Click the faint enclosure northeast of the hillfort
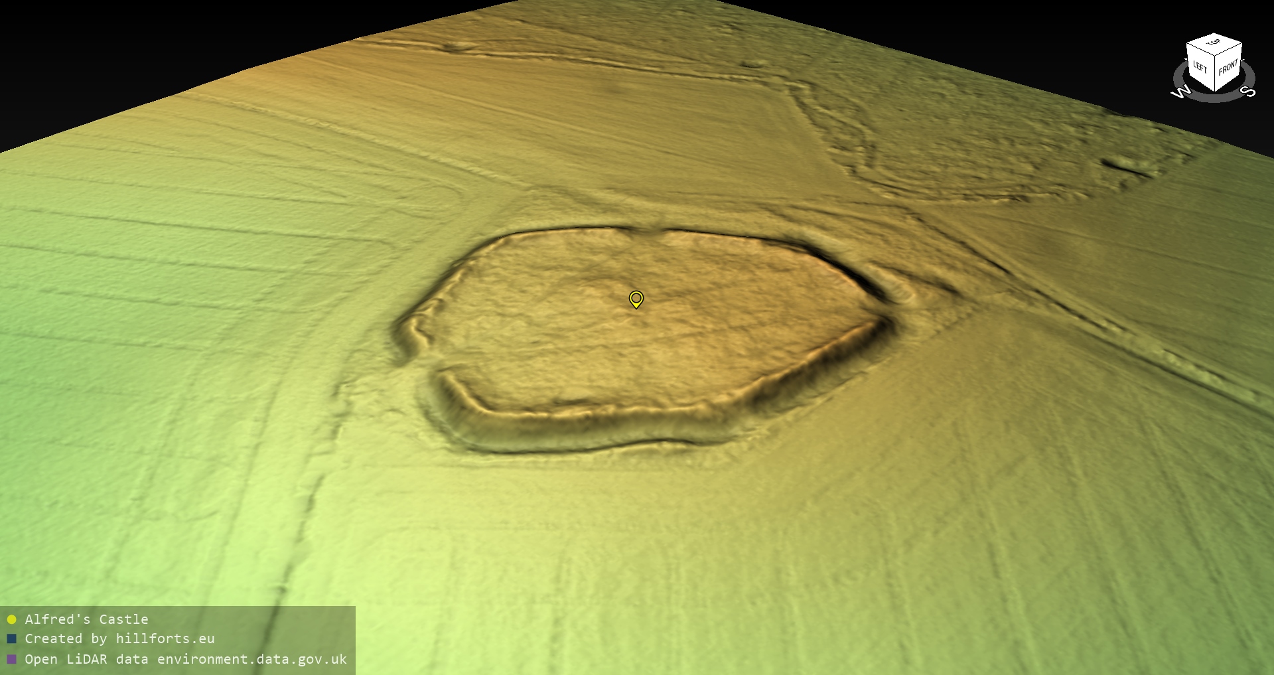The height and width of the screenshot is (675, 1274). click(962, 153)
